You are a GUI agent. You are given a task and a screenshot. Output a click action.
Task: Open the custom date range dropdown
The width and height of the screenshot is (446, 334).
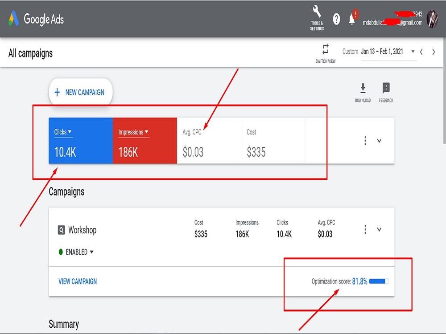[389, 52]
